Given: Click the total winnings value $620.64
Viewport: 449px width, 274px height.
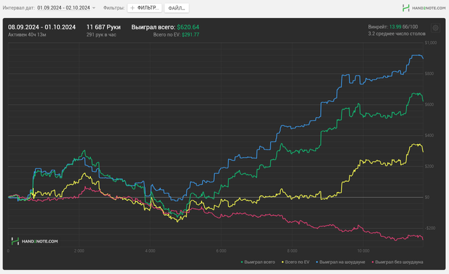Looking at the screenshot, I should pyautogui.click(x=188, y=27).
